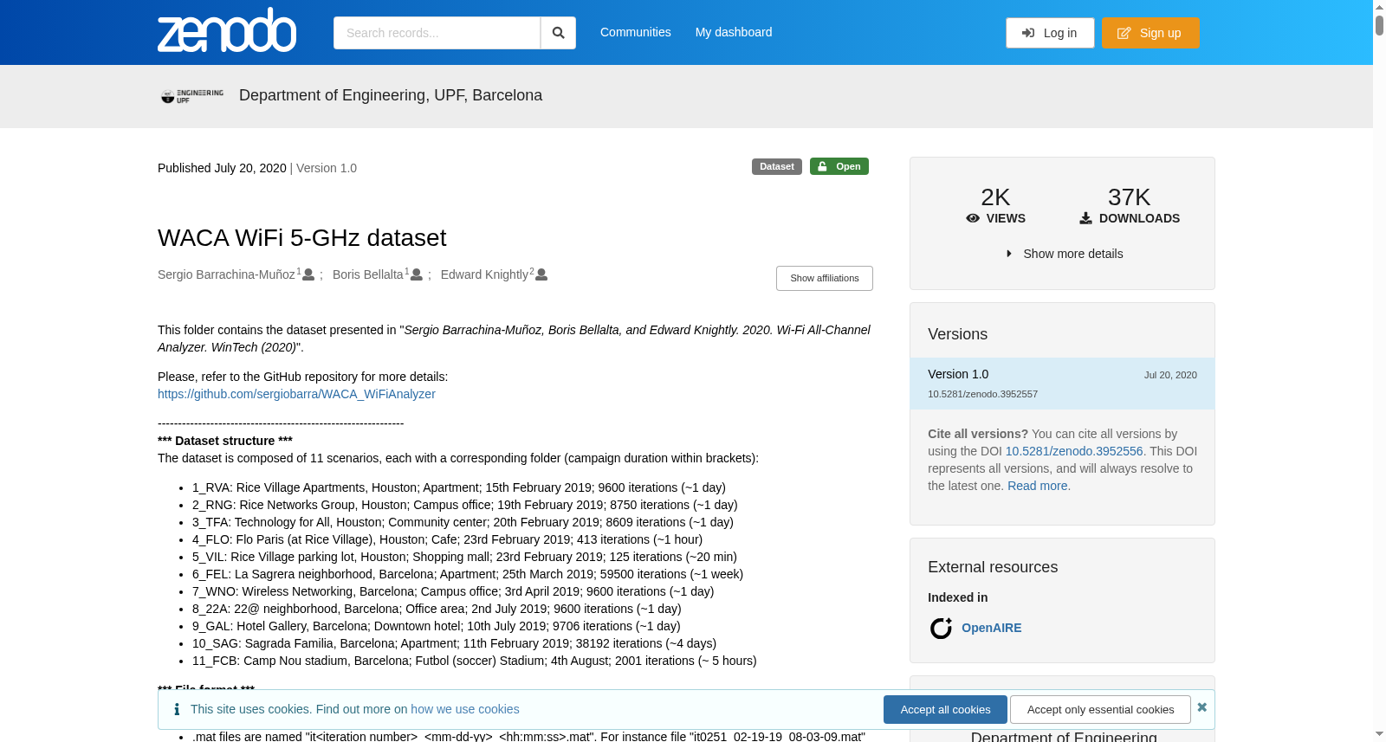Open the all-versions DOI 10.5281/zenodo.3952556 link
Viewport: 1386px width, 742px height.
(x=1074, y=451)
